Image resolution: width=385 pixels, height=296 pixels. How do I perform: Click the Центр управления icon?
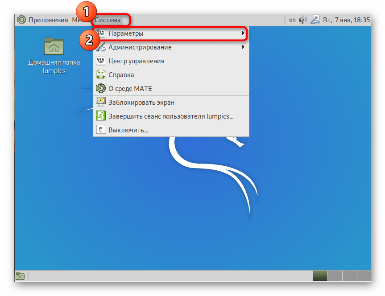tap(101, 61)
